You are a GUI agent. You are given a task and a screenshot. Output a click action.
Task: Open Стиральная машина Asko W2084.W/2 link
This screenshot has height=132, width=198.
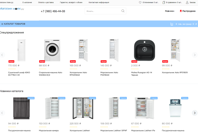point(51,74)
